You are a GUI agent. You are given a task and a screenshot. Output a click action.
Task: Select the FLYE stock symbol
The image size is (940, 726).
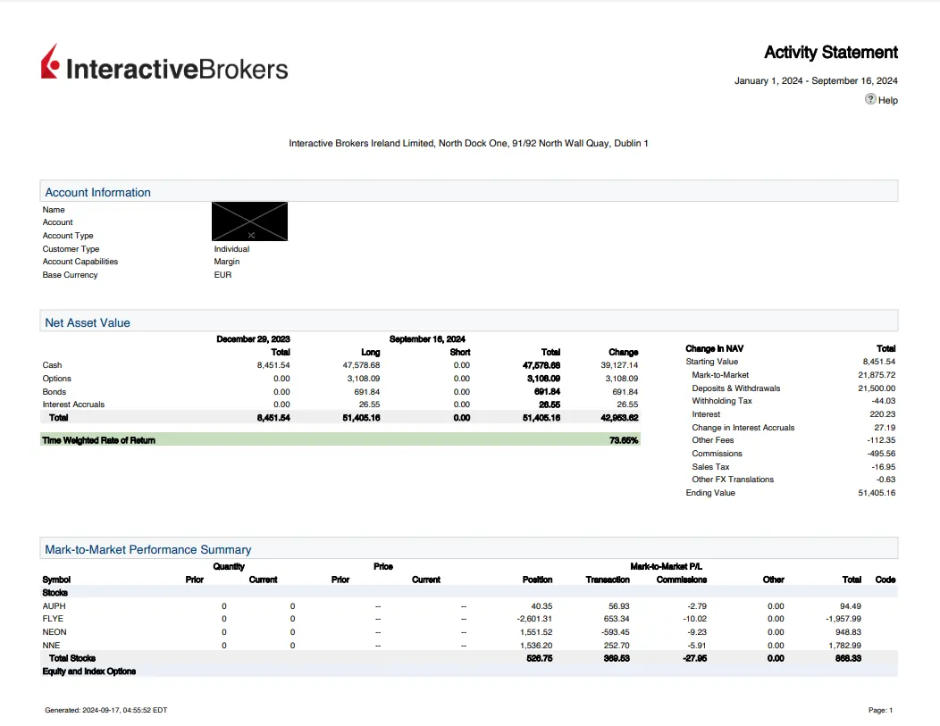[53, 619]
